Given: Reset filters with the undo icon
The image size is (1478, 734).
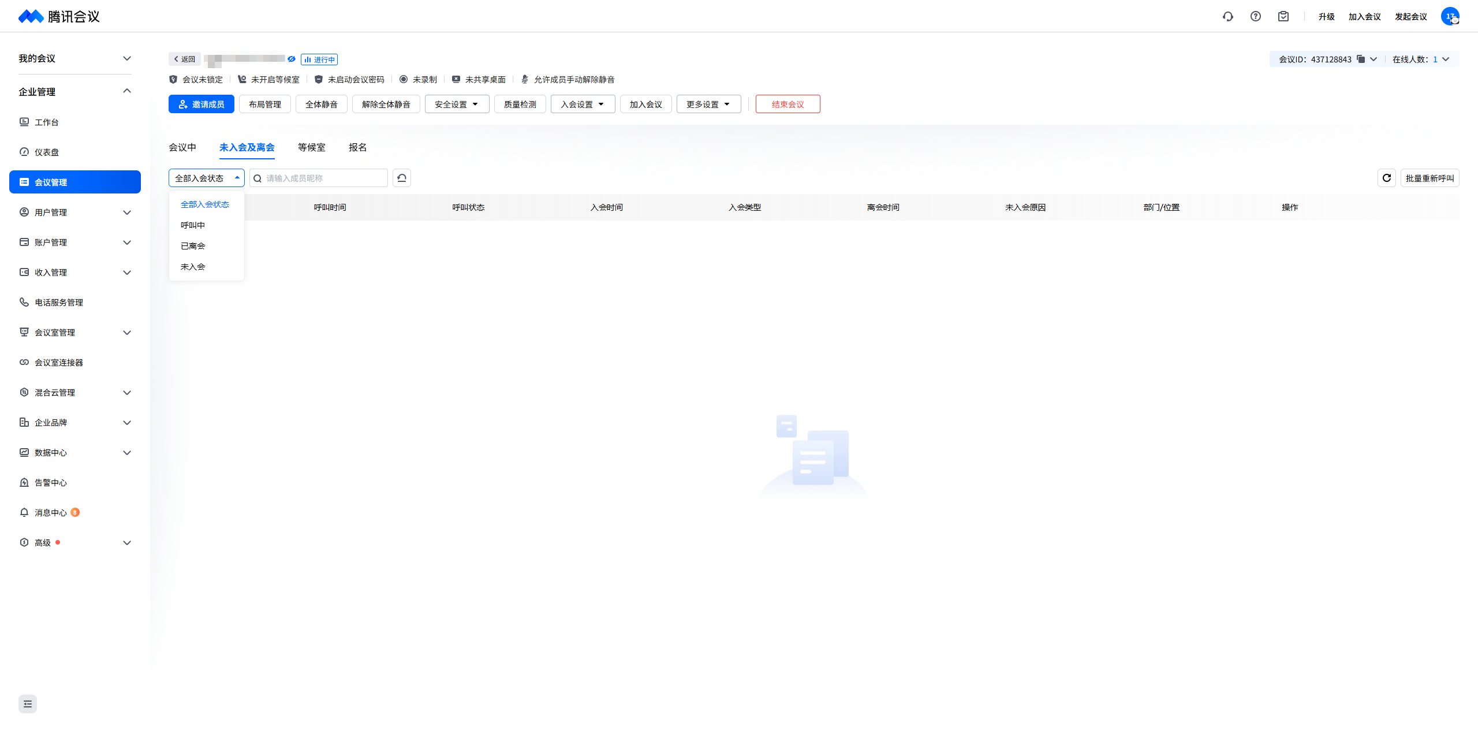Looking at the screenshot, I should click(402, 178).
